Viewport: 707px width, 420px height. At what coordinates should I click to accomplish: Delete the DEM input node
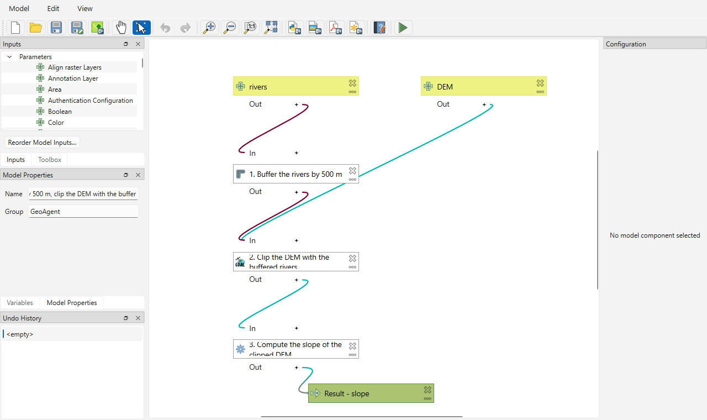point(540,83)
